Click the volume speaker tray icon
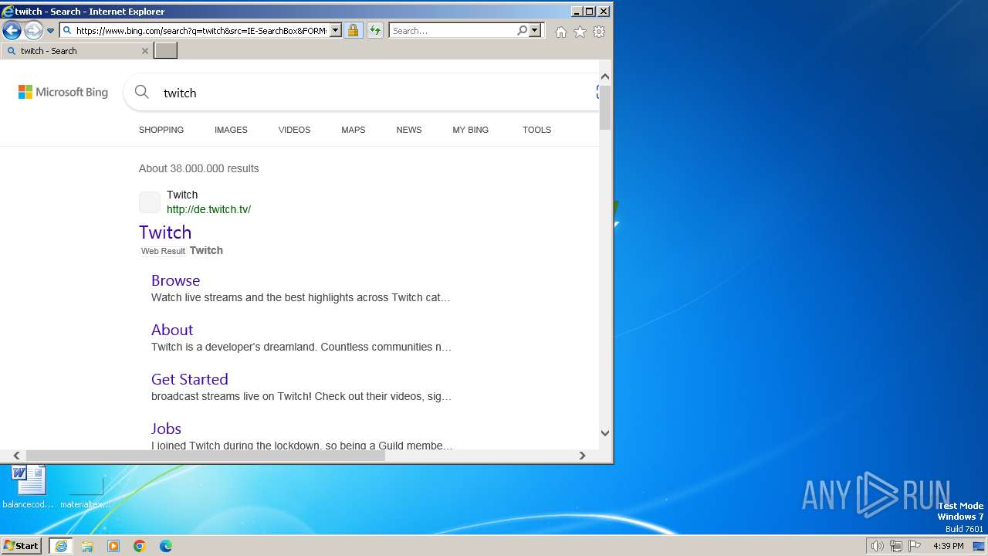988x556 pixels. tap(877, 546)
